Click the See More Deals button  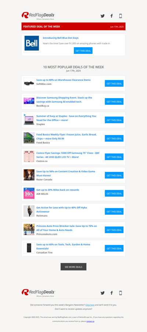point(73,267)
